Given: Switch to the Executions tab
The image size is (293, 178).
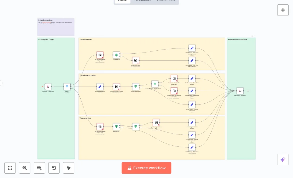Looking at the screenshot, I should [x=142, y=1].
